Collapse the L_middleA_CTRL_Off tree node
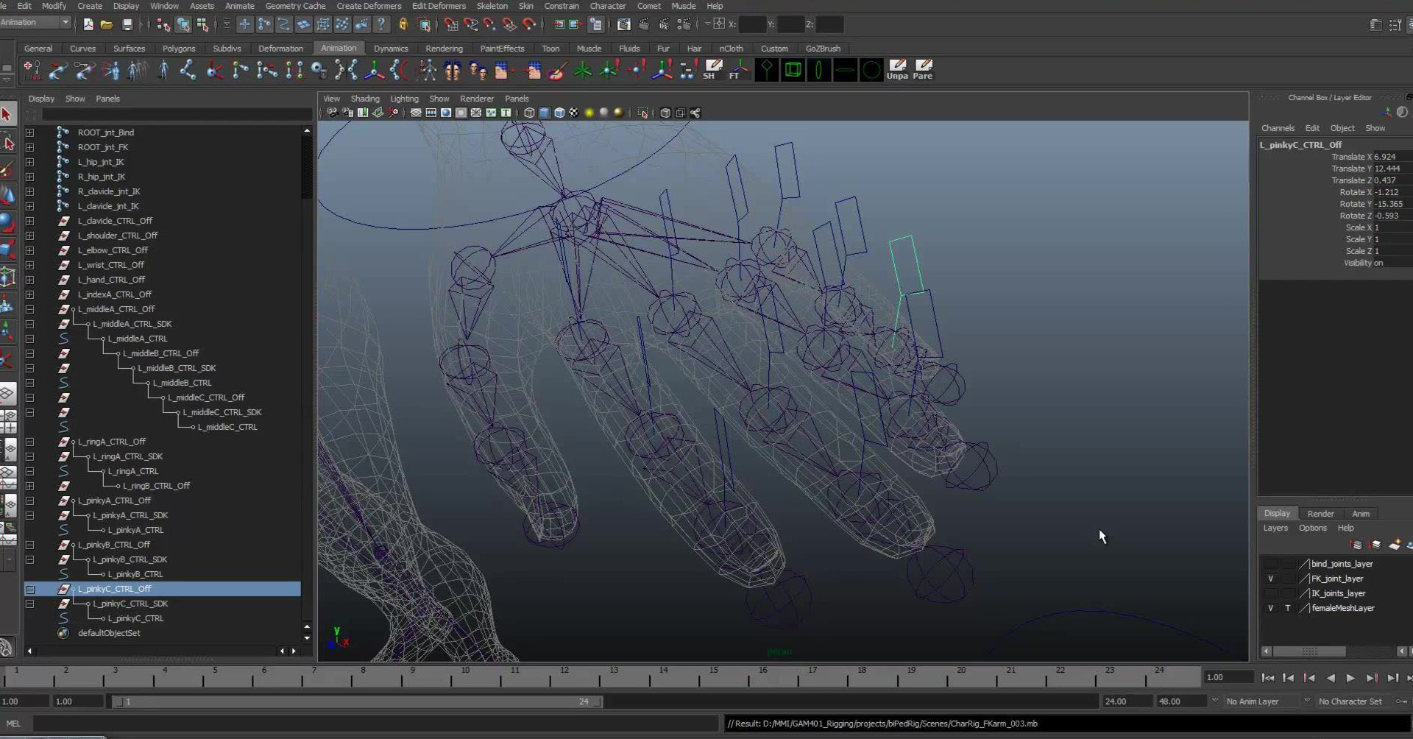Image resolution: width=1413 pixels, height=739 pixels. (x=29, y=309)
